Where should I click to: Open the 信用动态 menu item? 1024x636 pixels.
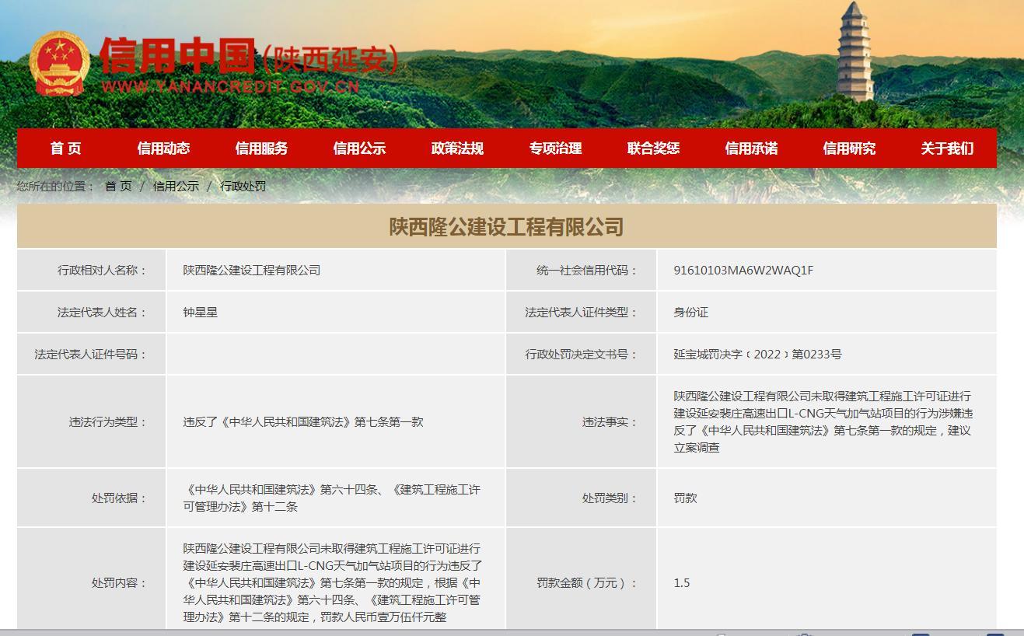[x=163, y=149]
